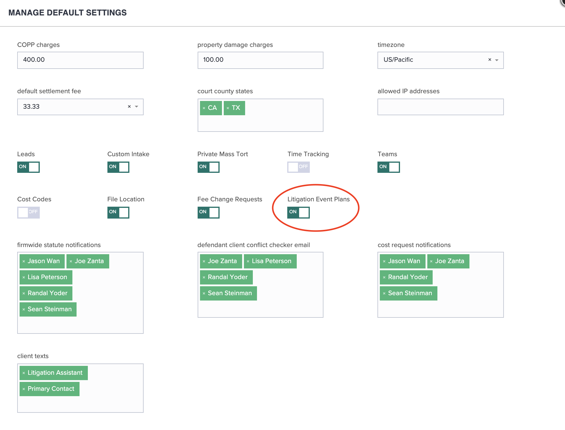
Task: Remove Randal Yoder from firmwide statute notifications
Action: [24, 293]
